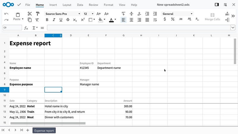Click the Insert Column icon
The width and height of the screenshot is (238, 134).
227,20
